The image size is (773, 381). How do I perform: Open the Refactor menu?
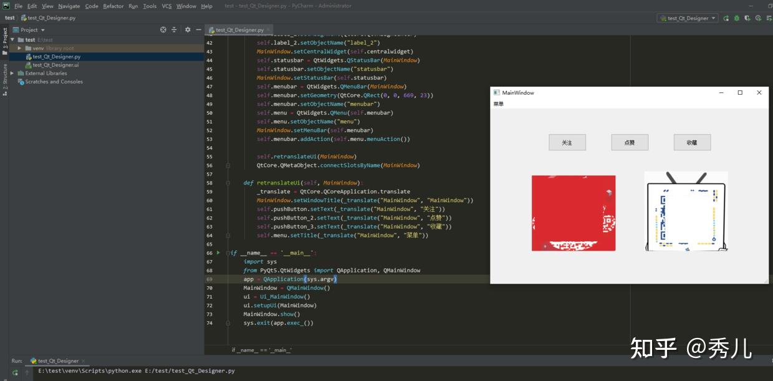[x=113, y=6]
